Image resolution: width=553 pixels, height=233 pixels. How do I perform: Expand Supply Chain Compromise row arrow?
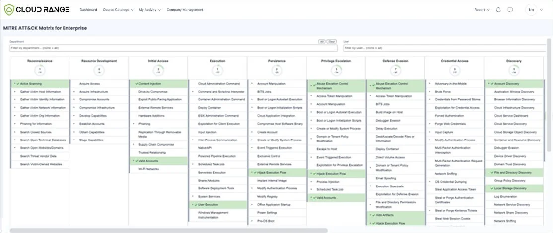pos(134,144)
